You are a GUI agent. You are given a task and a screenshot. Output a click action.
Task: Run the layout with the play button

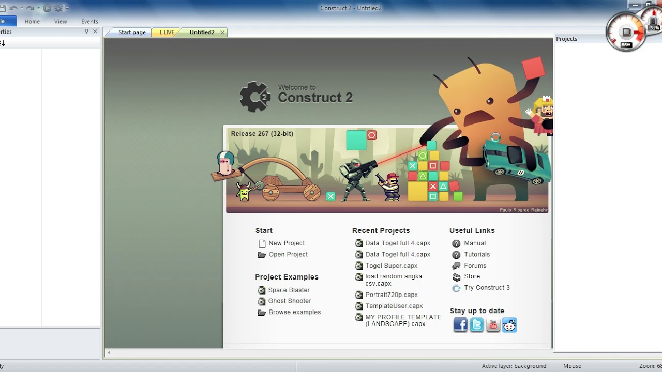click(47, 8)
